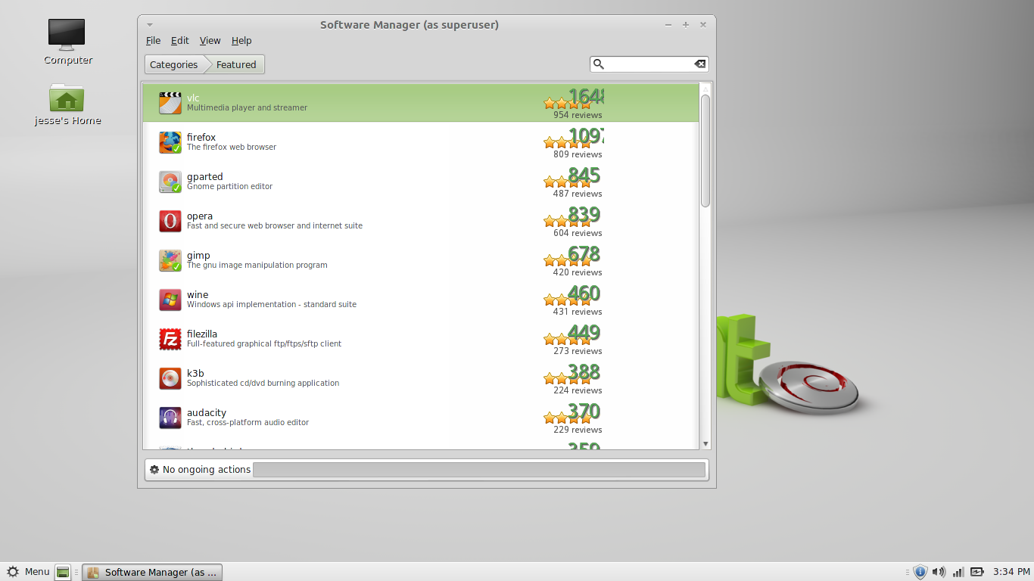Open the window menu arrow in title bar
1034x581 pixels.
click(150, 25)
